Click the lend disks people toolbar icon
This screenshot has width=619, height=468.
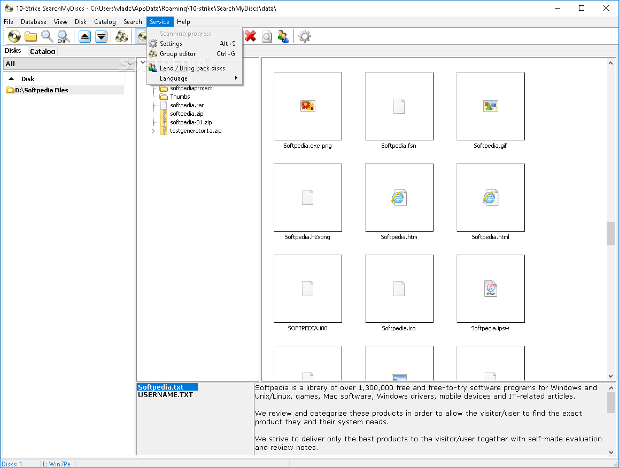tap(283, 37)
